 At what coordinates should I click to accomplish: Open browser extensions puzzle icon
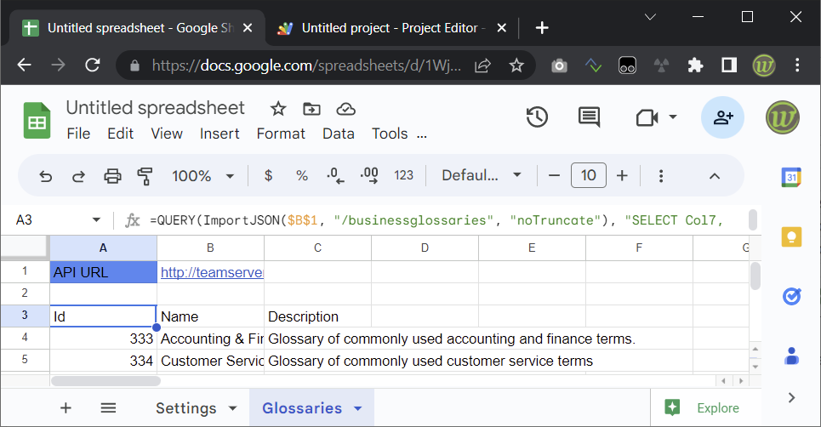[x=695, y=65]
